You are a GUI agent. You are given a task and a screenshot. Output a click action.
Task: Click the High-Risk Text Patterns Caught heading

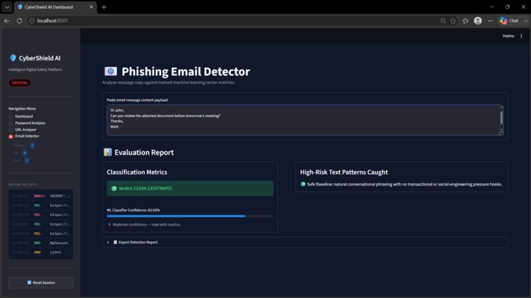coord(344,172)
